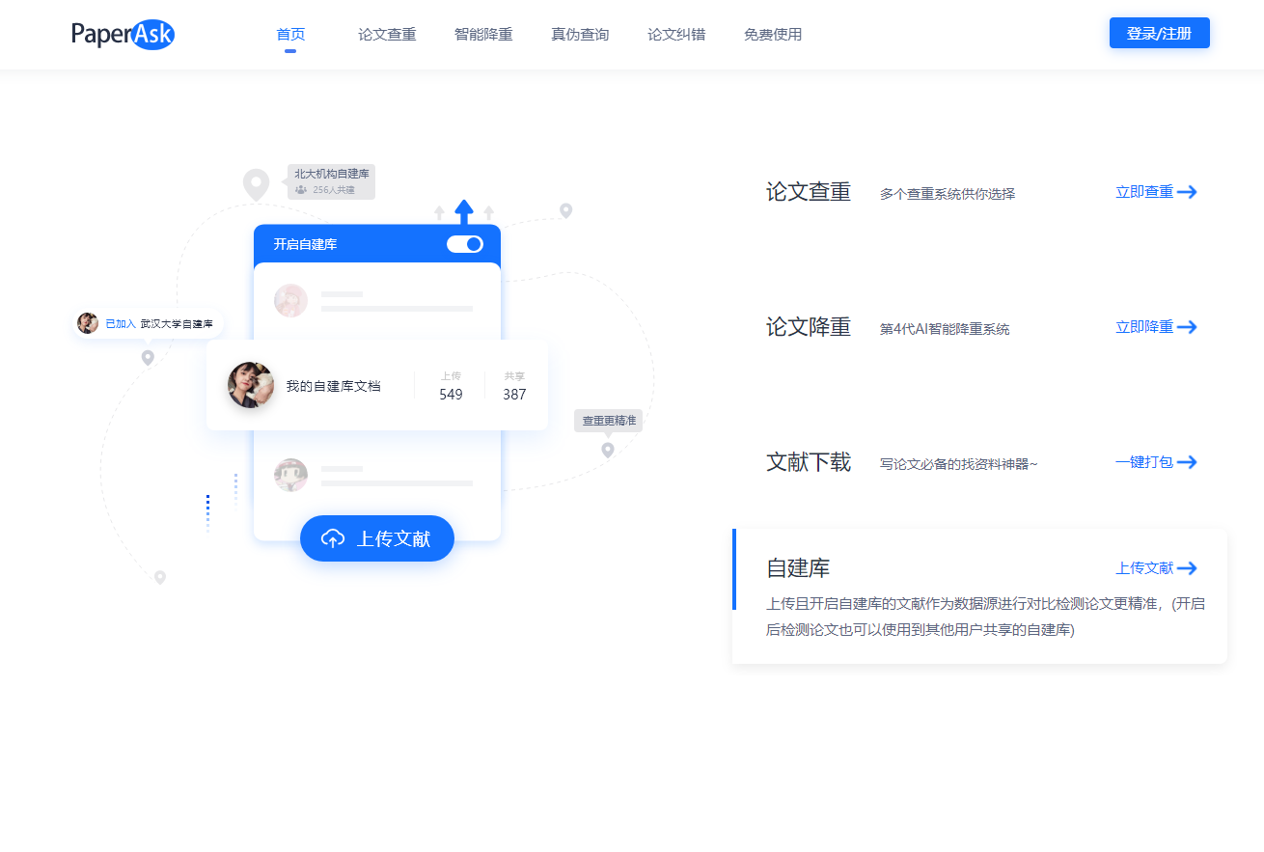Image resolution: width=1264 pixels, height=852 pixels.
Task: Click the arrow icon beside 立即降重
Action: click(x=1187, y=327)
